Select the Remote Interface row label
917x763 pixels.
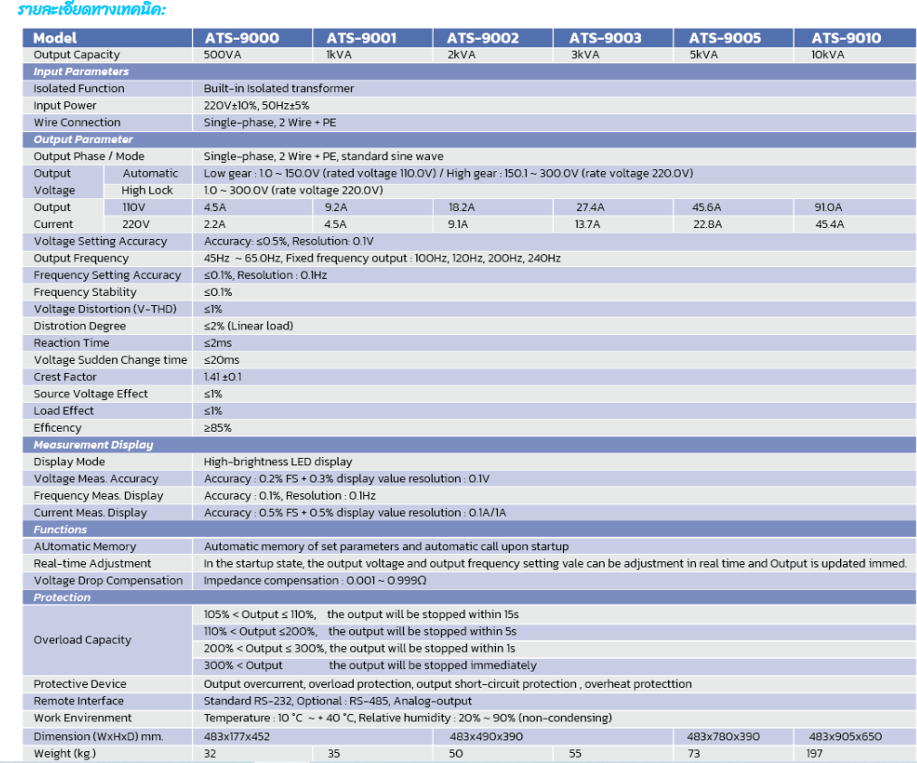(79, 701)
